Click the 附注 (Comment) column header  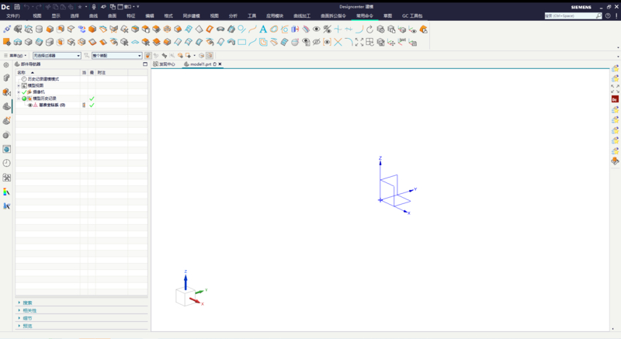coord(102,72)
